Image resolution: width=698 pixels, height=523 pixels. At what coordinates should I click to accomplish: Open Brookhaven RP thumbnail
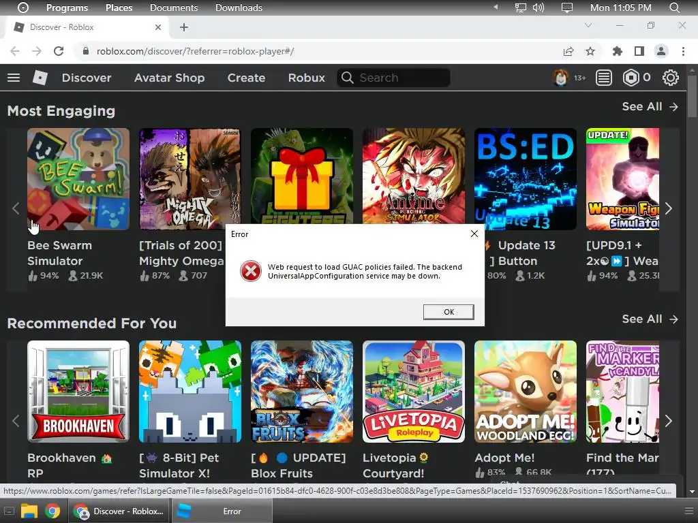(x=78, y=392)
